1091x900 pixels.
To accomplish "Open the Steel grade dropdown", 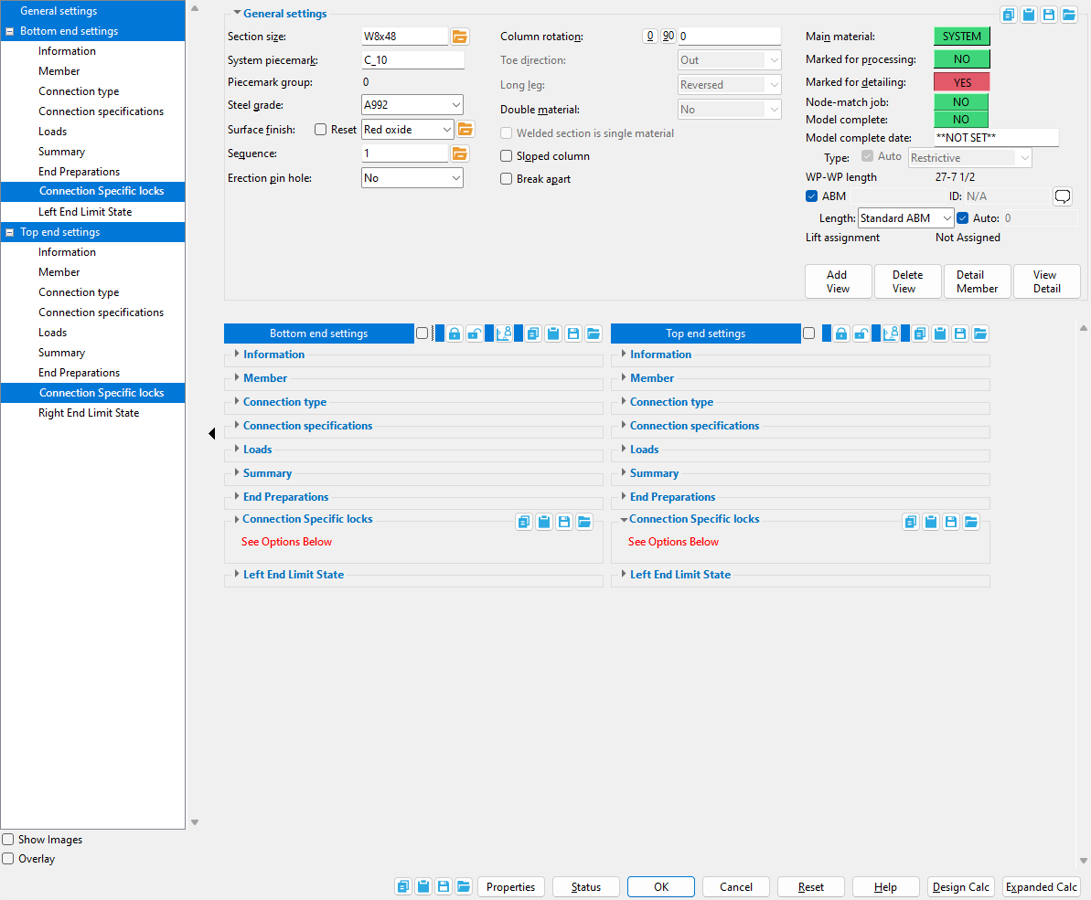I will (x=412, y=105).
